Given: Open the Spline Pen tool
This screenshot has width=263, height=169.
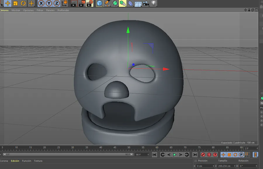Looking at the screenshot, I should (107, 3).
